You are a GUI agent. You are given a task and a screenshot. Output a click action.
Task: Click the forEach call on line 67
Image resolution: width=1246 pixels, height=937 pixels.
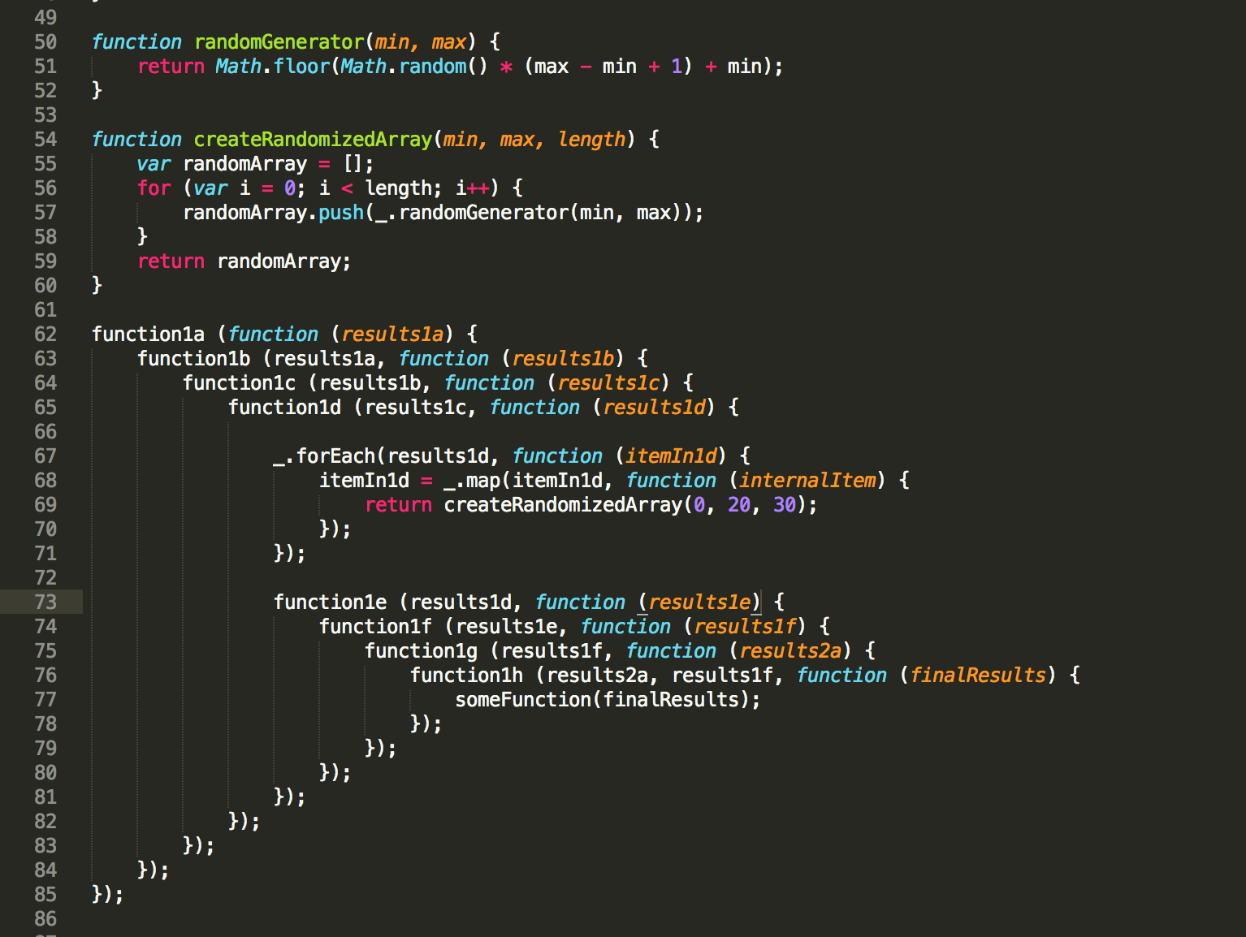(x=335, y=456)
